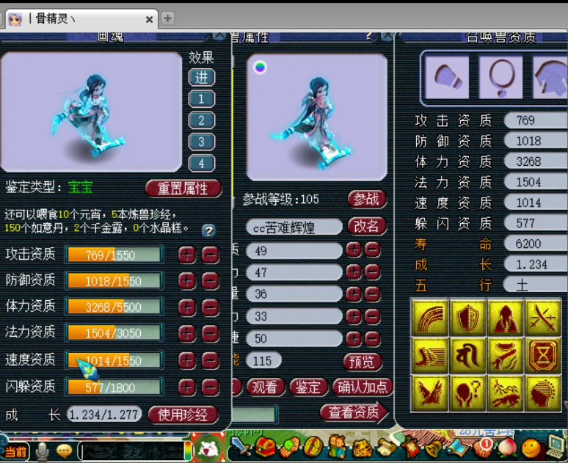Select the hourglass skill icon
The width and height of the screenshot is (568, 463).
(x=543, y=356)
